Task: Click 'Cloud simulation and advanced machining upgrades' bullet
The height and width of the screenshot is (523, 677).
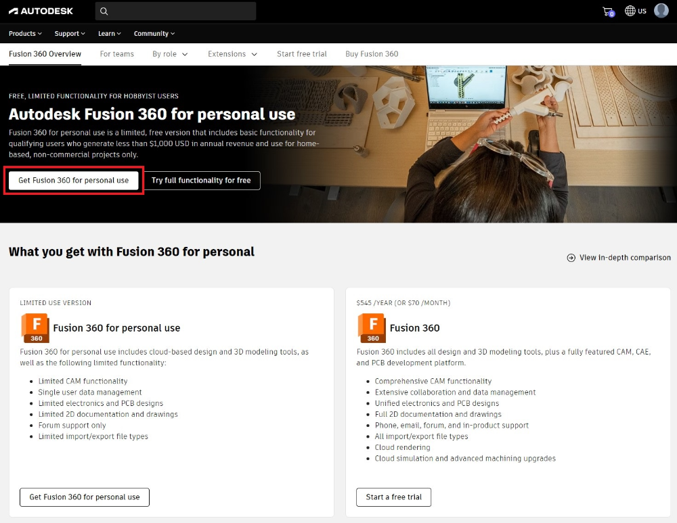Action: coord(465,458)
